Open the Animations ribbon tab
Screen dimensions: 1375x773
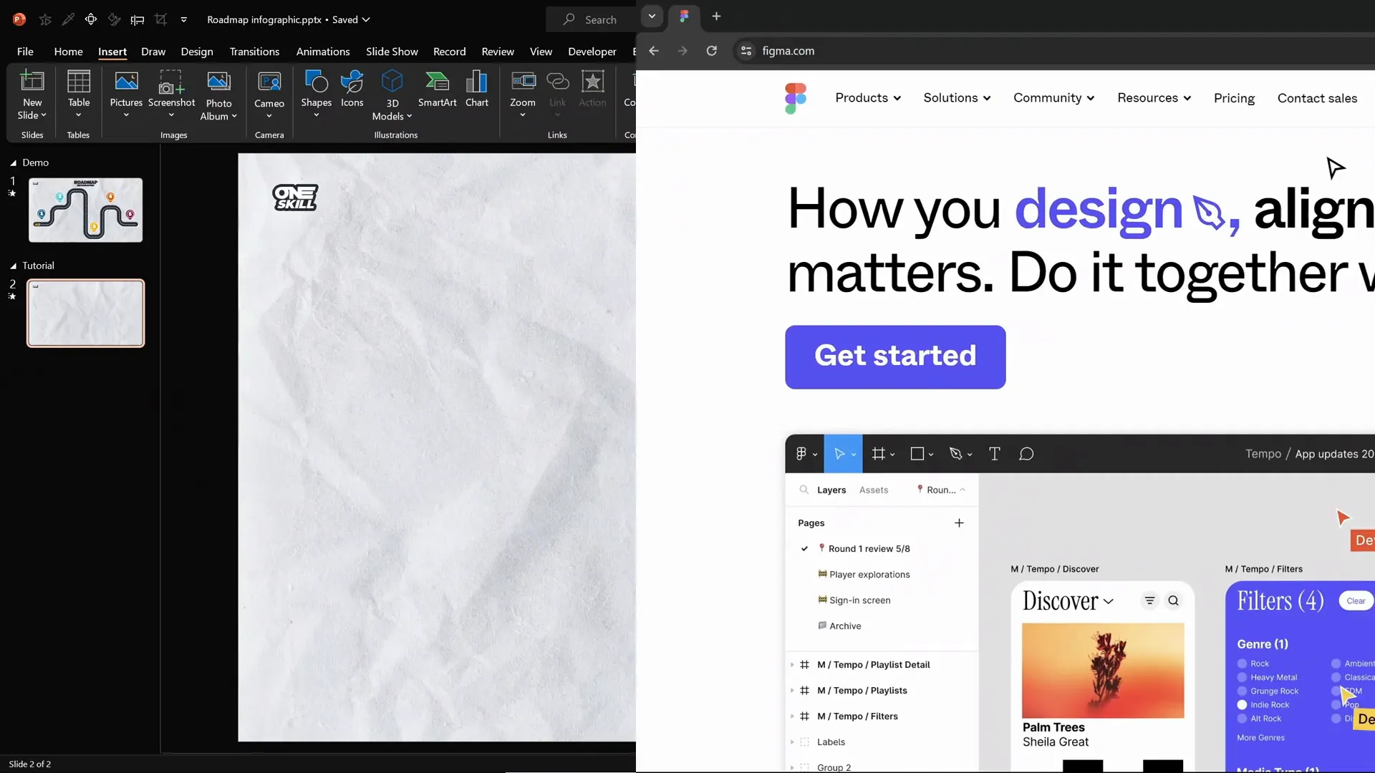[323, 52]
